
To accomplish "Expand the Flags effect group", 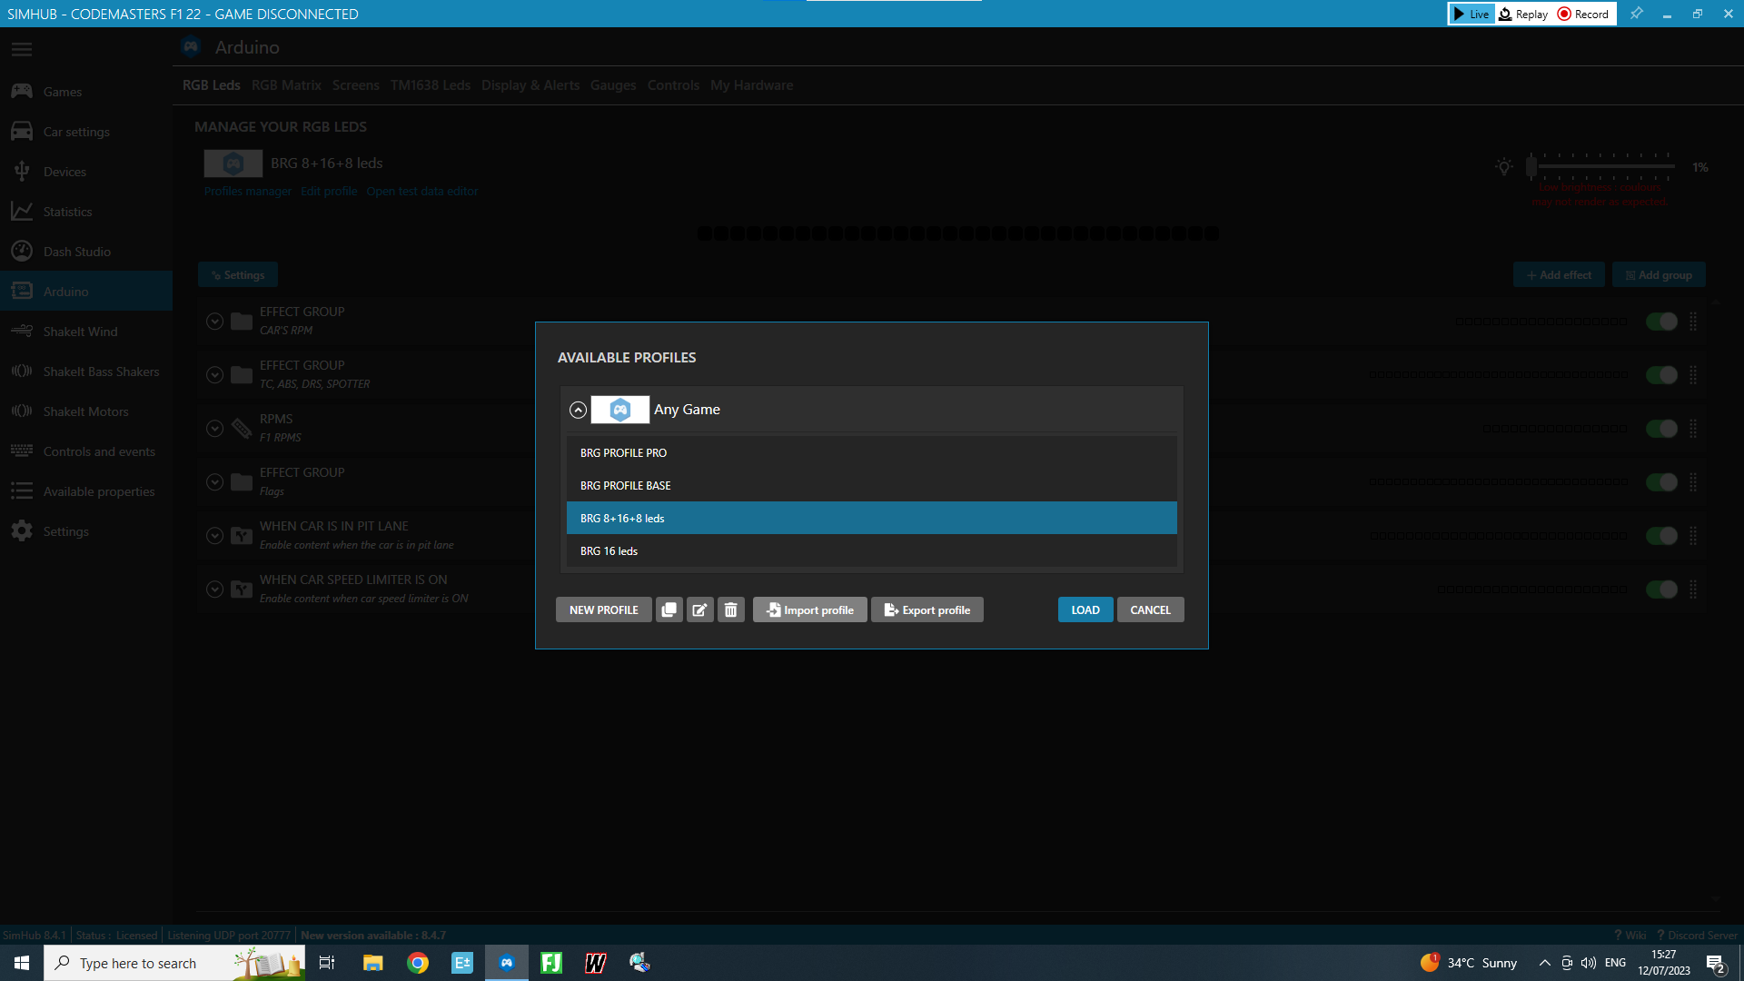I will pos(214,482).
